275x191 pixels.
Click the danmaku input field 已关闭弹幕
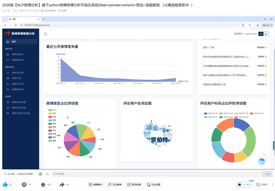[157, 174]
